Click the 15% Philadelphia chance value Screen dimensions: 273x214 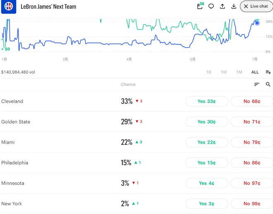(x=126, y=163)
